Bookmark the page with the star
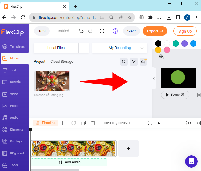This screenshot has height=171, width=201. [130, 17]
